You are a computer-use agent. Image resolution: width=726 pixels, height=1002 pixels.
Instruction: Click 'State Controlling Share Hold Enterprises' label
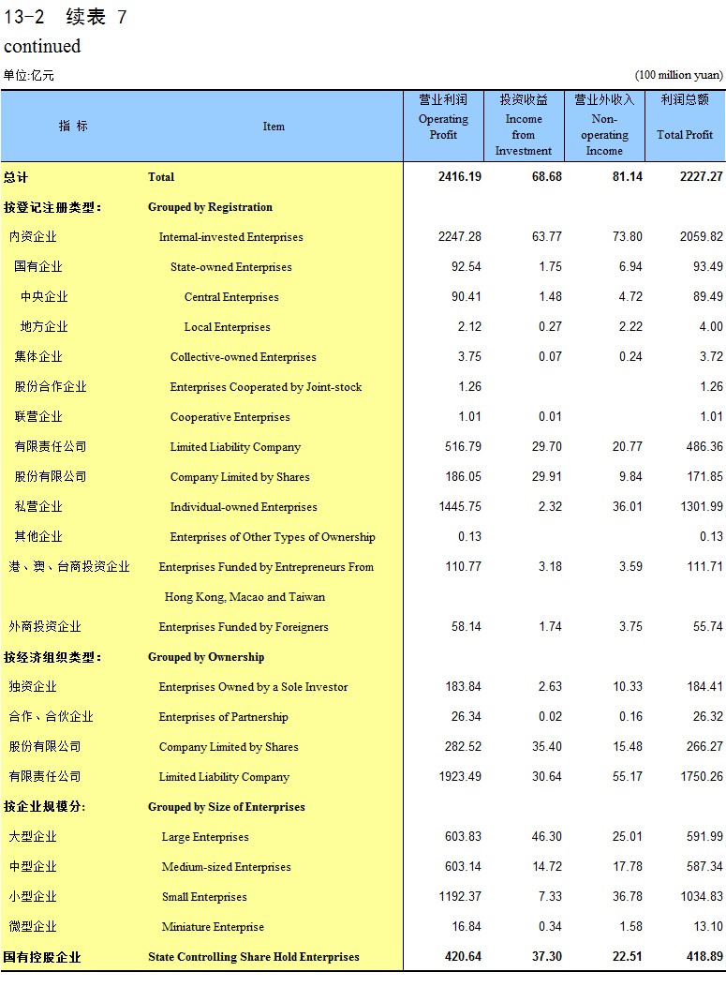tap(254, 957)
